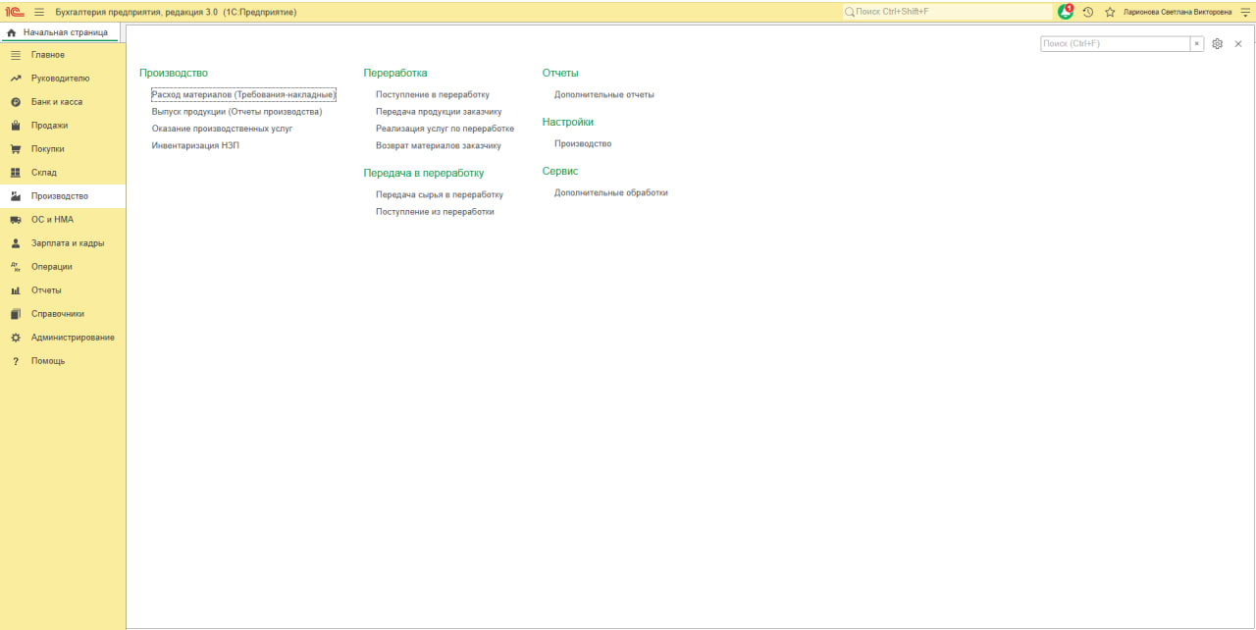
Task: Click the 1C logo icon
Action: [x=15, y=12]
